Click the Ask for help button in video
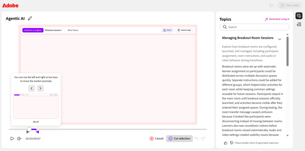This screenshot has height=151, width=305. [184, 30]
